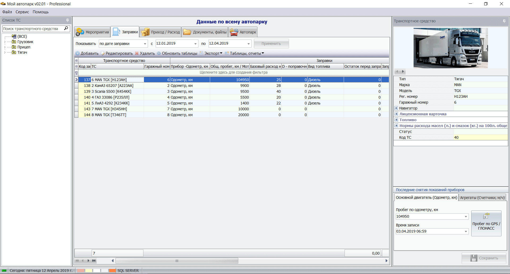
Task: Click the Удалить red cross icon
Action: (137, 53)
